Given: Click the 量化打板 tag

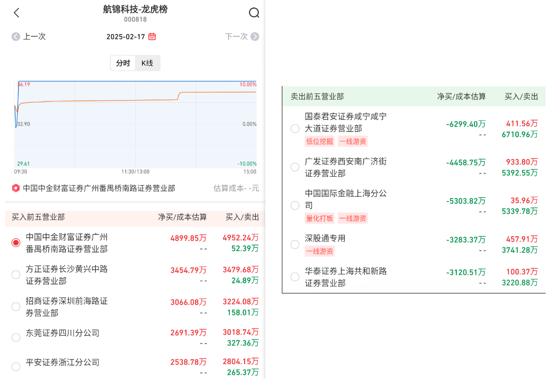Looking at the screenshot, I should [320, 218].
